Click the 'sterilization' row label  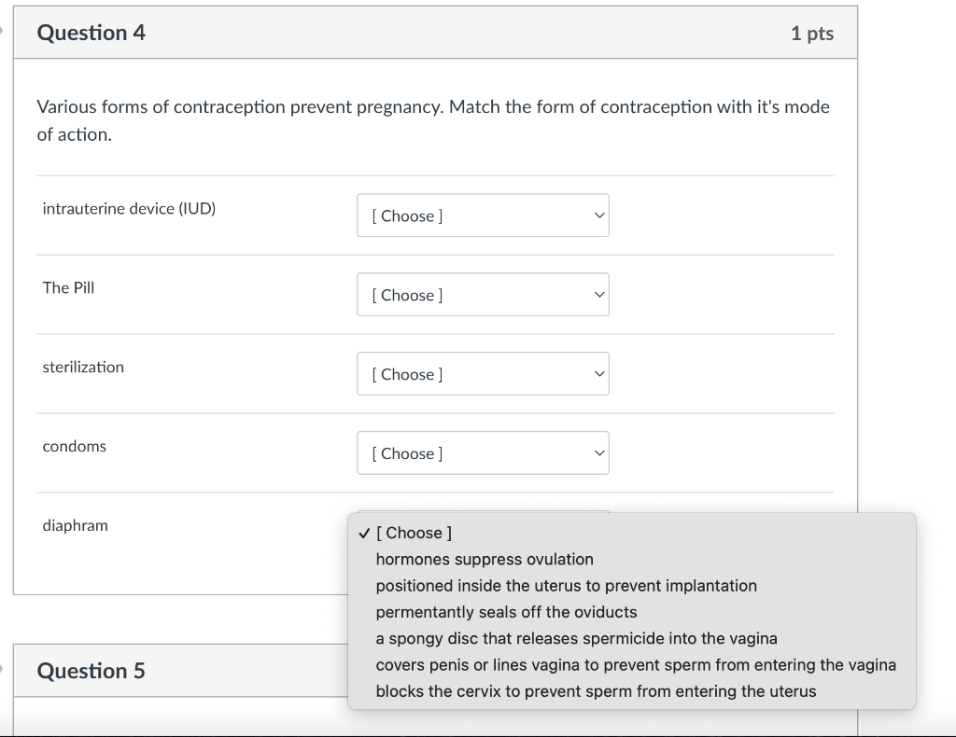83,368
